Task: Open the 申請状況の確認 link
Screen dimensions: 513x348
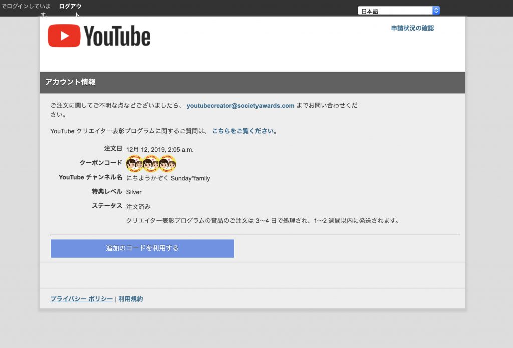Action: pos(413,28)
